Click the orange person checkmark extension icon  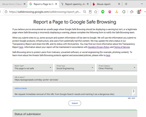[x=117, y=12]
